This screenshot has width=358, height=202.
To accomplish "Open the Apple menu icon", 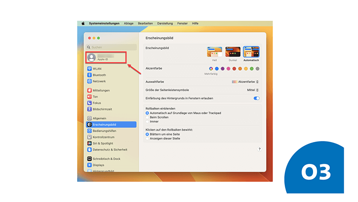I will [83, 23].
